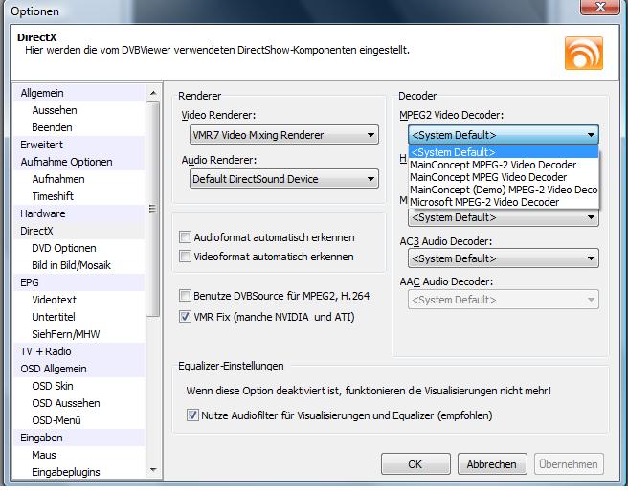Click the sidebar vertical scrollbar

[x=151, y=211]
